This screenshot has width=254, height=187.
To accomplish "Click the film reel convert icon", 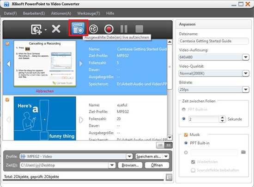I will point(93,29).
